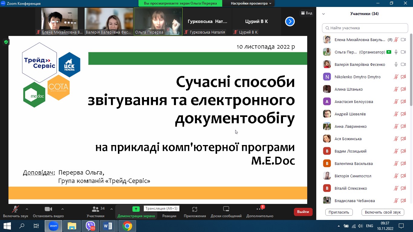This screenshot has height=232, width=413.
Task: Open Word from the taskbar
Action: [x=108, y=226]
